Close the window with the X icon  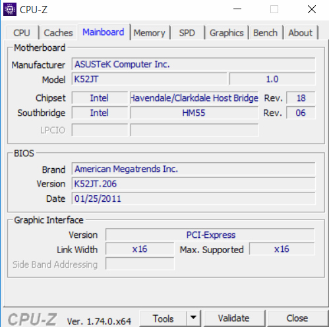pos(312,9)
